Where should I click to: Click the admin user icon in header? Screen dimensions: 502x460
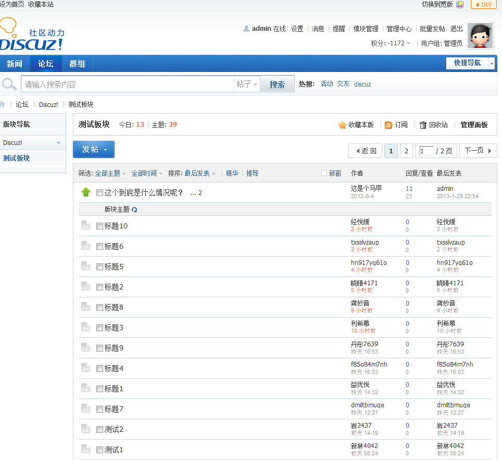coord(246,29)
